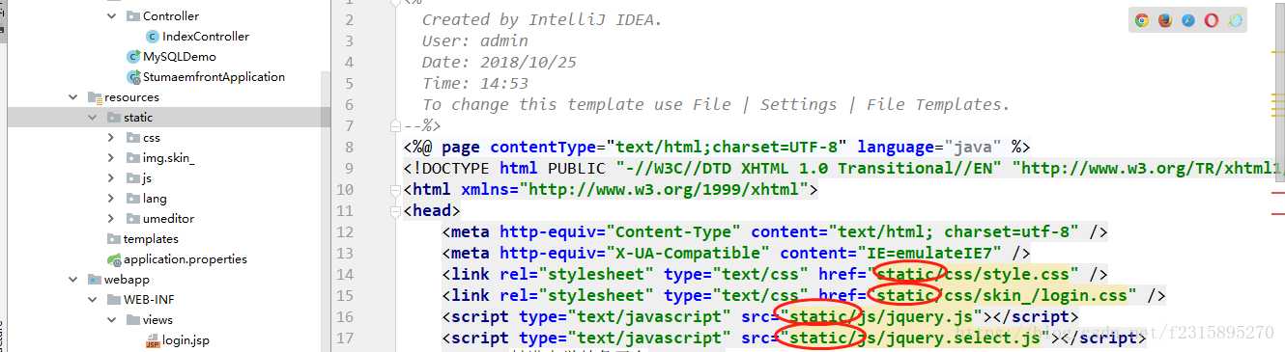
Task: Click line number 14 in the gutter
Action: click(344, 274)
